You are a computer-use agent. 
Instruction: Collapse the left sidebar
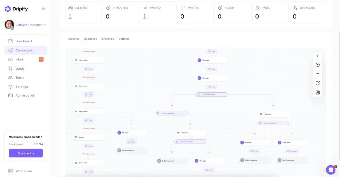click(x=44, y=9)
